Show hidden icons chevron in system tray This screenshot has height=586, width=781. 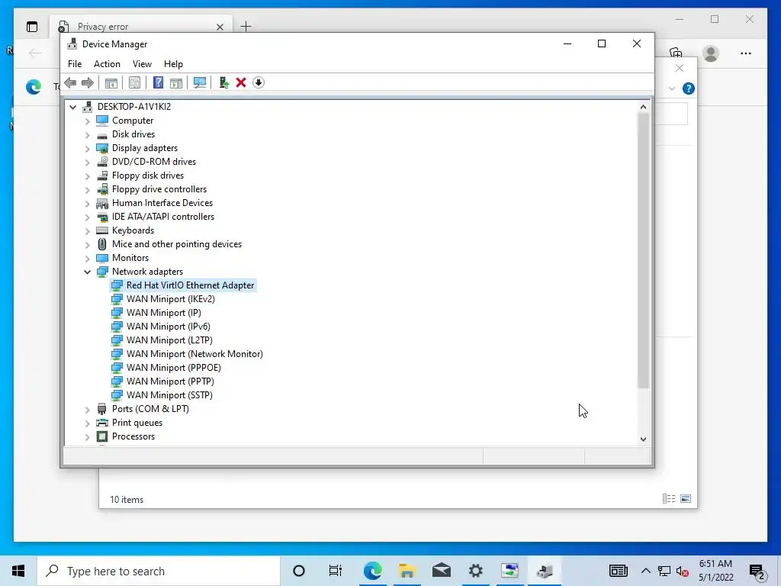pos(645,571)
